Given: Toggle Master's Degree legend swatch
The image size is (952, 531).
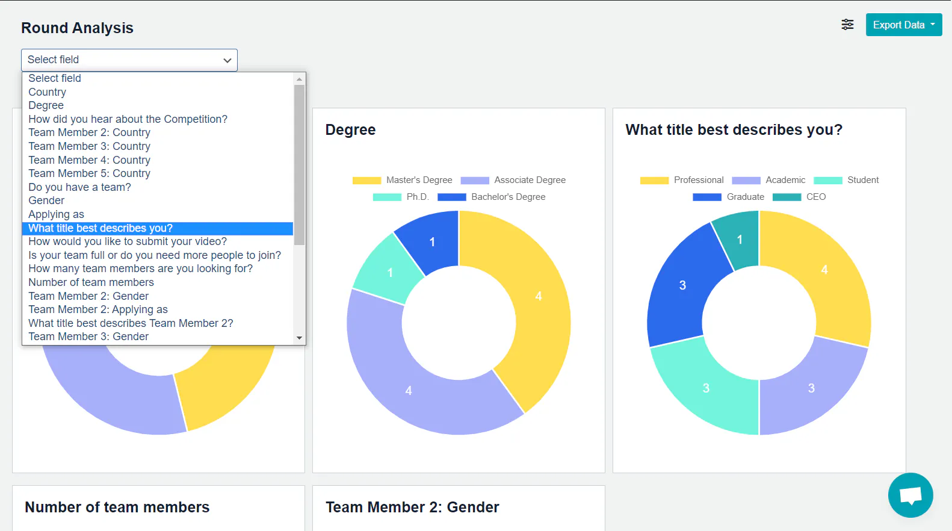Looking at the screenshot, I should coord(366,181).
